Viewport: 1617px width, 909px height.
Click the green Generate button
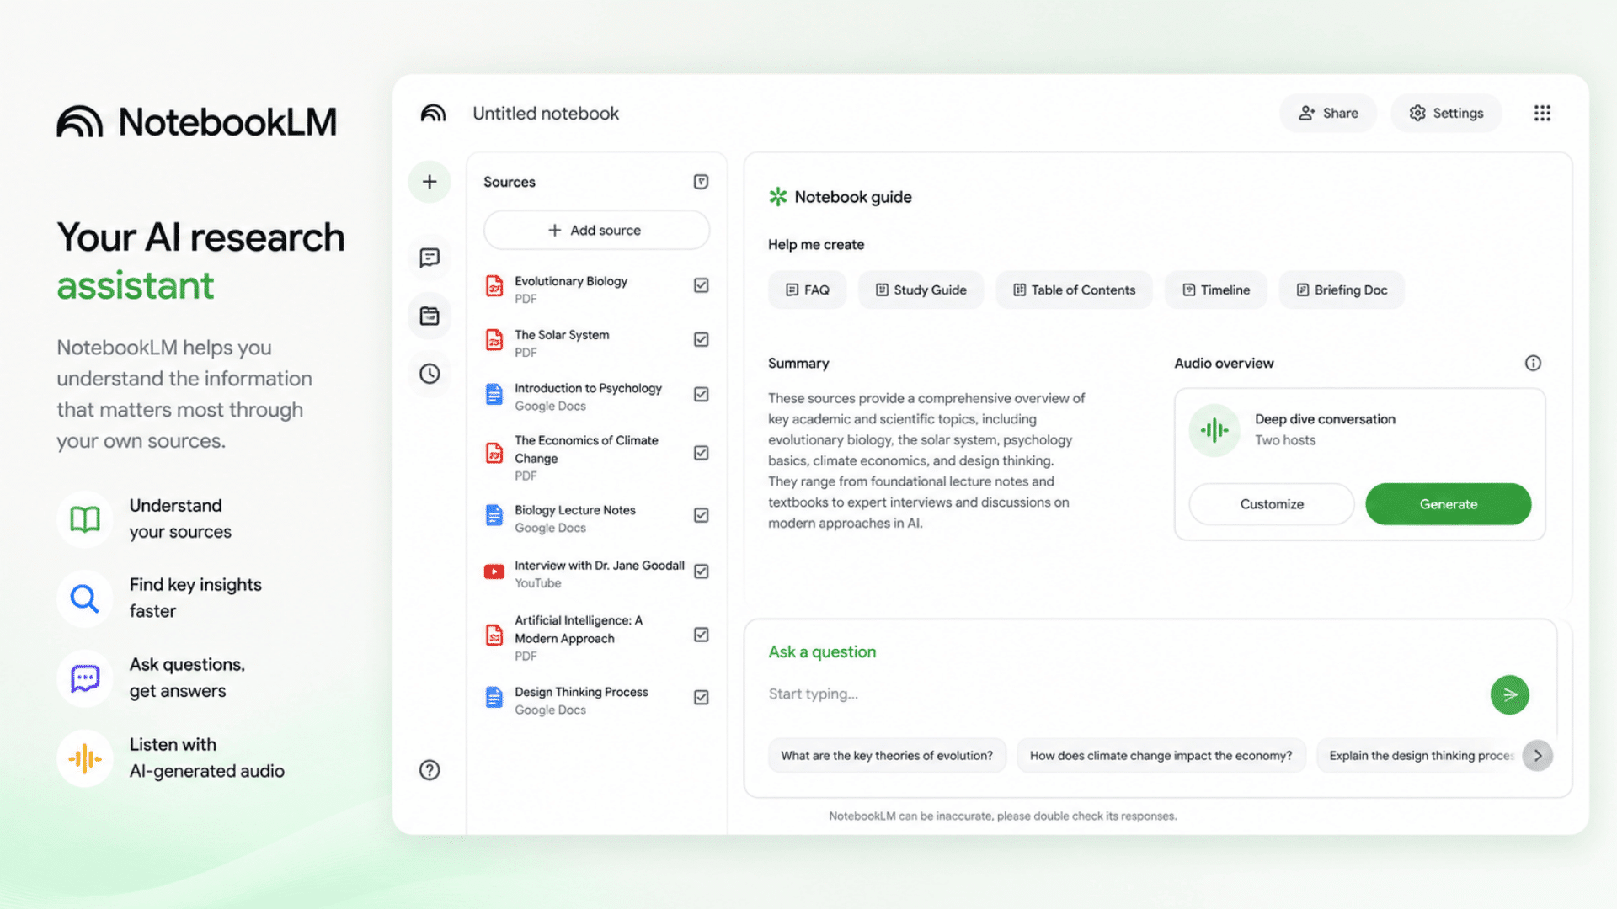point(1448,504)
